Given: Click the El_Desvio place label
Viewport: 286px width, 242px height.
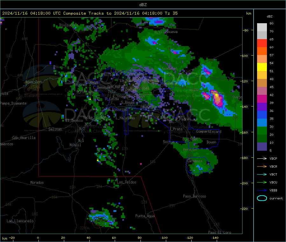Looking at the screenshot, I should click(74, 121).
